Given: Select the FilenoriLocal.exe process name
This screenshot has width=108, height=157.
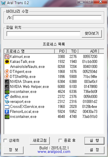Looking at the screenshot, I should coord(24,112).
